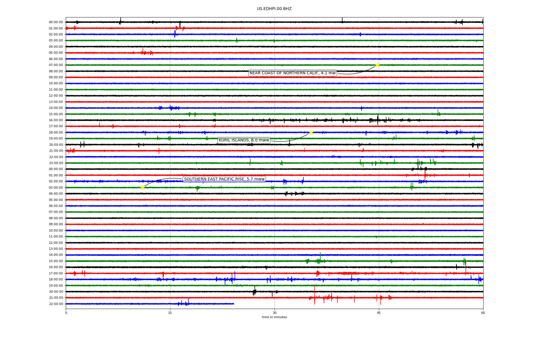Click the 23:00:00 row label
Viewport: 549px width, 343px height.
pyautogui.click(x=56, y=163)
